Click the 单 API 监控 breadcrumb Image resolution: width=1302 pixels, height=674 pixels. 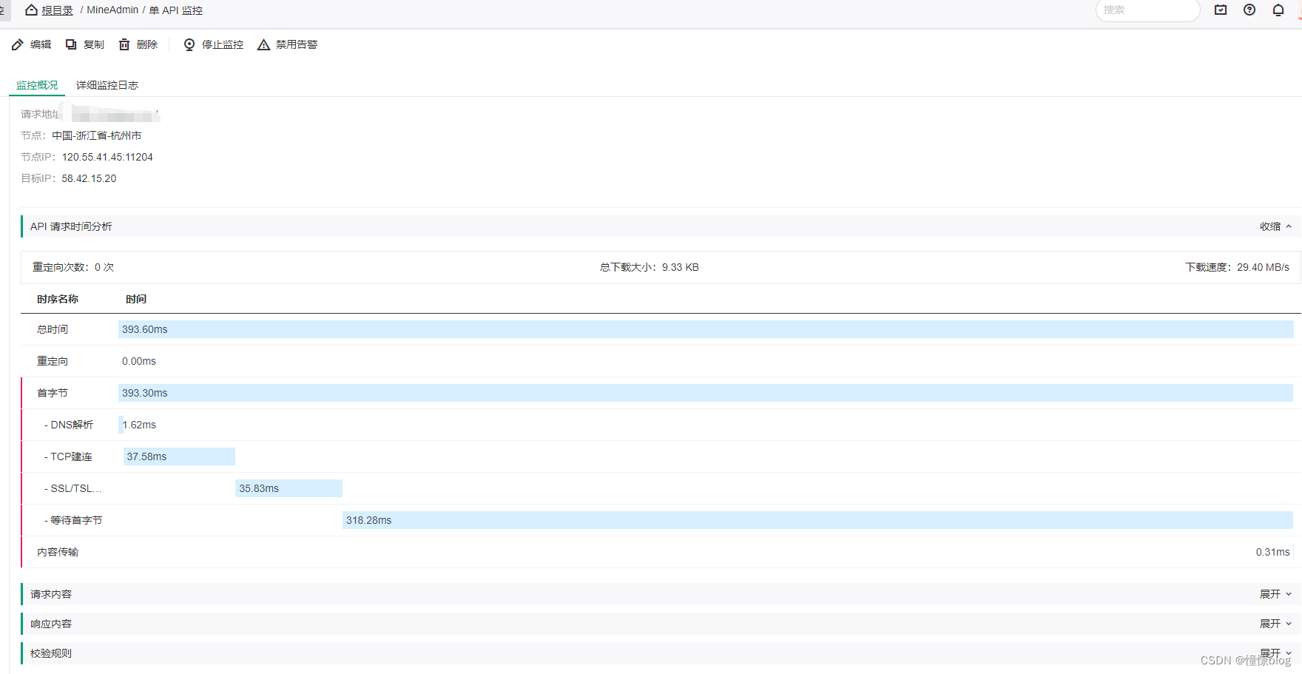click(x=176, y=10)
